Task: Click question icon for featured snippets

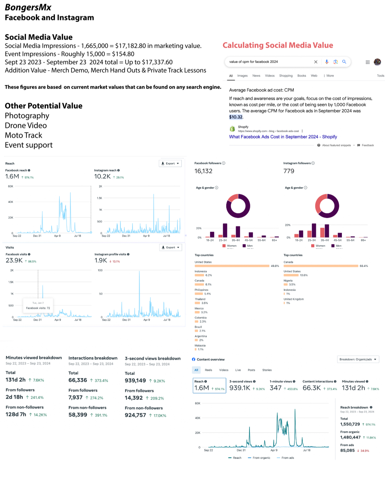Action: click(x=319, y=145)
